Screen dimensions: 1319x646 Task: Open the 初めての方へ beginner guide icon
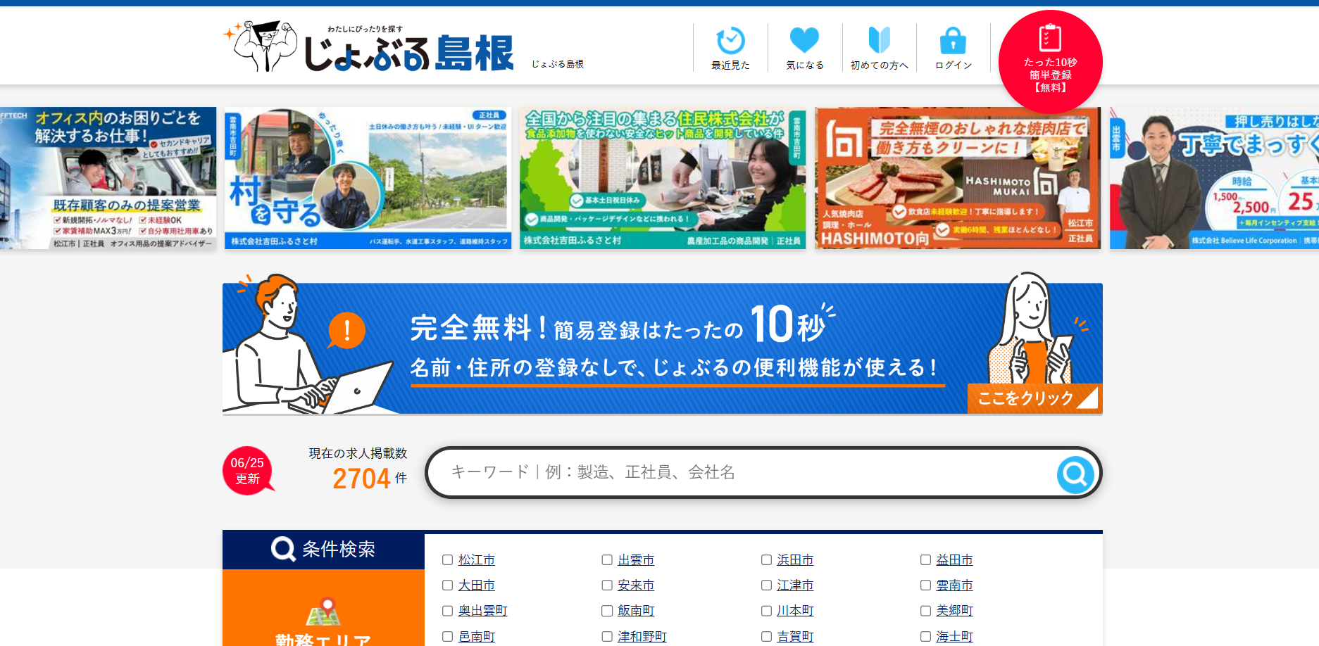(879, 41)
